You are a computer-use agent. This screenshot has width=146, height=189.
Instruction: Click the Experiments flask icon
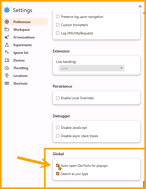7,45
